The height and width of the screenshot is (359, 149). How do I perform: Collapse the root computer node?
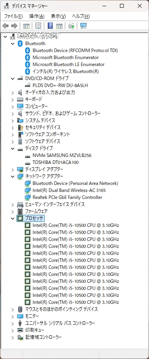(x=5, y=37)
